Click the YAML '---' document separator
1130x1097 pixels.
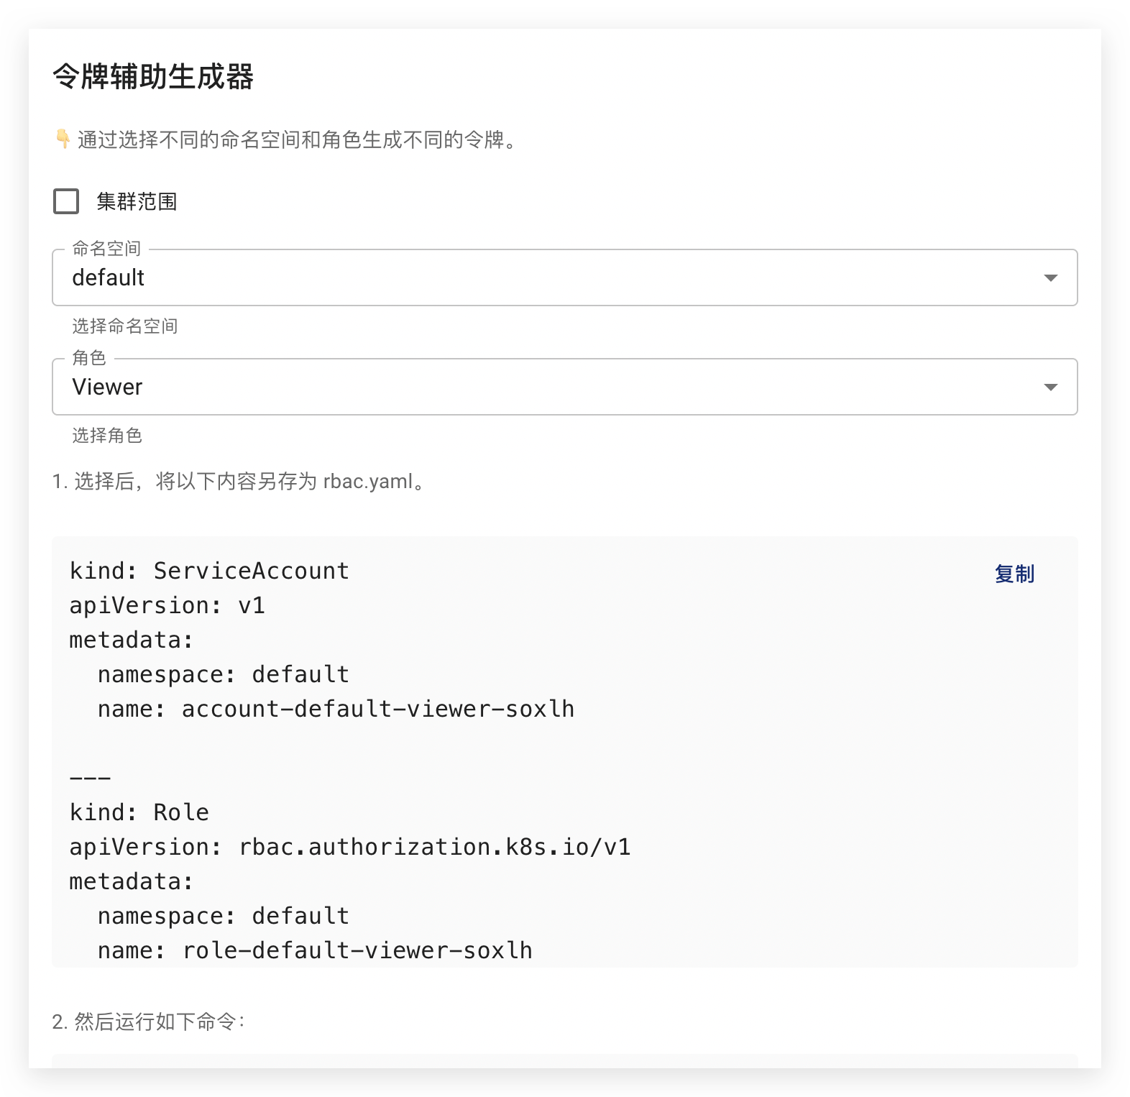tap(90, 778)
